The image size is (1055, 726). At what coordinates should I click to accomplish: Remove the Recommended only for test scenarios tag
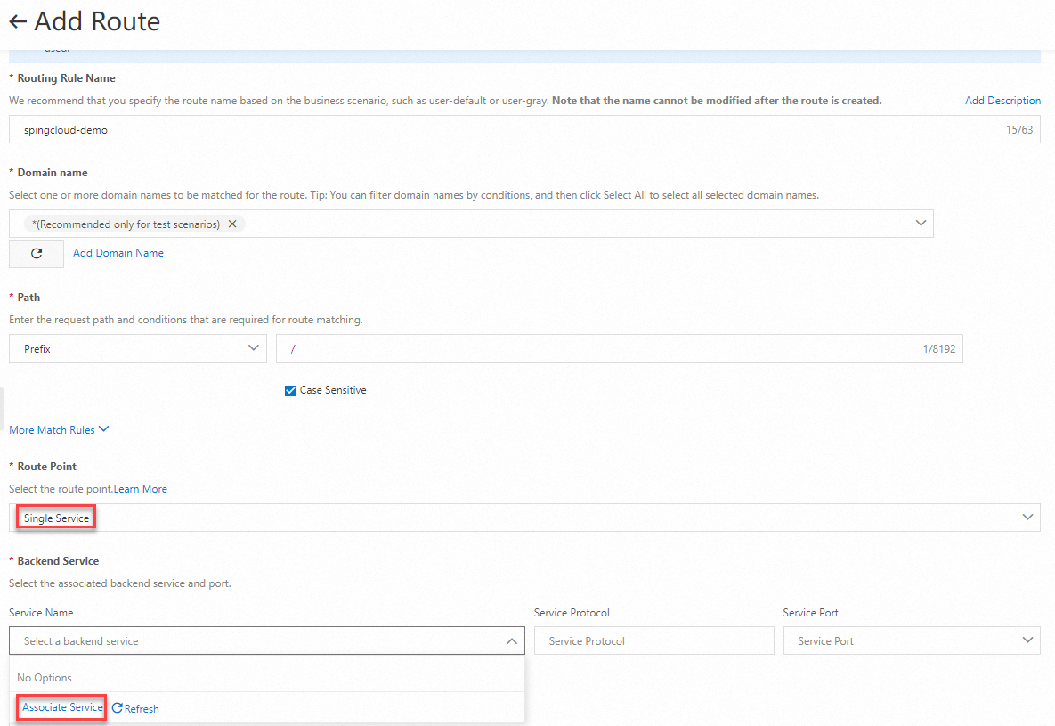pos(232,224)
